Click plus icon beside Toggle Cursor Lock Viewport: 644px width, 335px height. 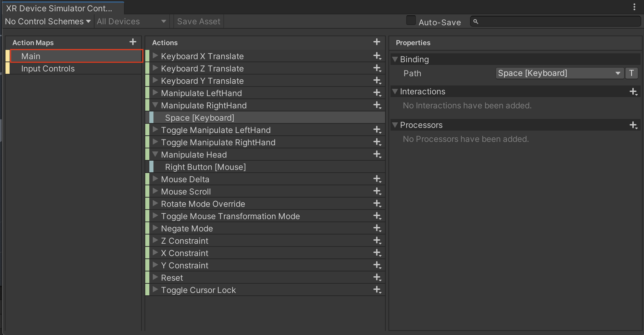pos(377,290)
